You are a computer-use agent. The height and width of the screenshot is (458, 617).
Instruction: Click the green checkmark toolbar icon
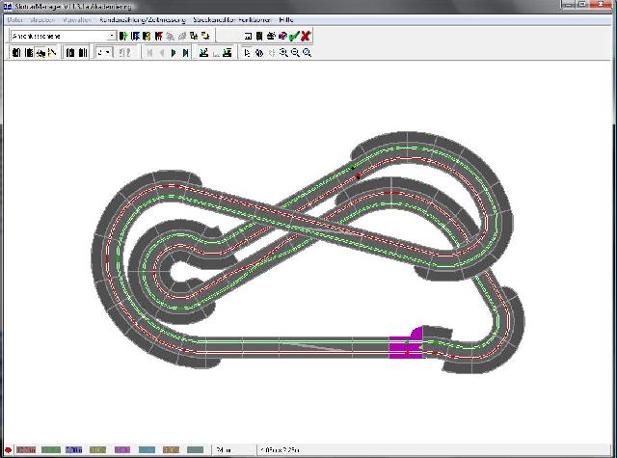pos(294,36)
